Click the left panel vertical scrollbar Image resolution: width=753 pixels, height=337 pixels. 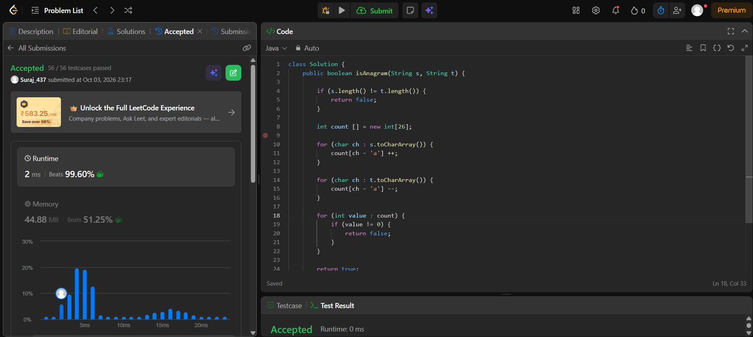point(253,125)
